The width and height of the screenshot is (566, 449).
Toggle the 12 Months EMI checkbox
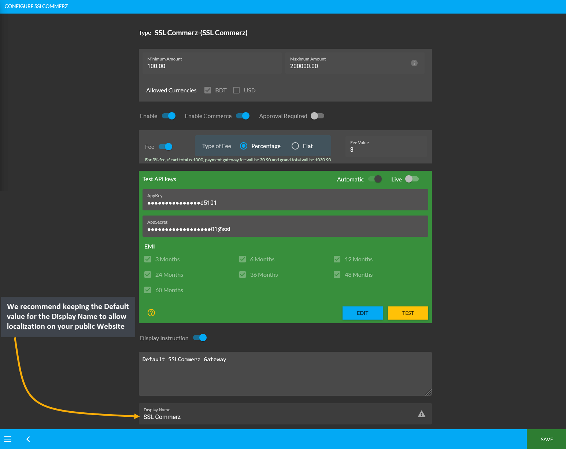click(x=337, y=259)
